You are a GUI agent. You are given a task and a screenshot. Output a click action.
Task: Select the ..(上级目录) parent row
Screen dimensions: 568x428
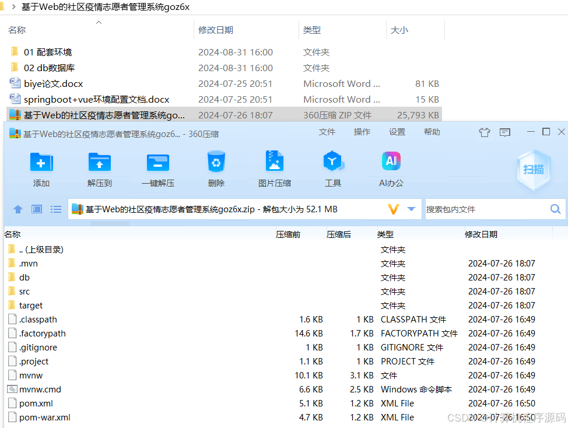pos(279,250)
